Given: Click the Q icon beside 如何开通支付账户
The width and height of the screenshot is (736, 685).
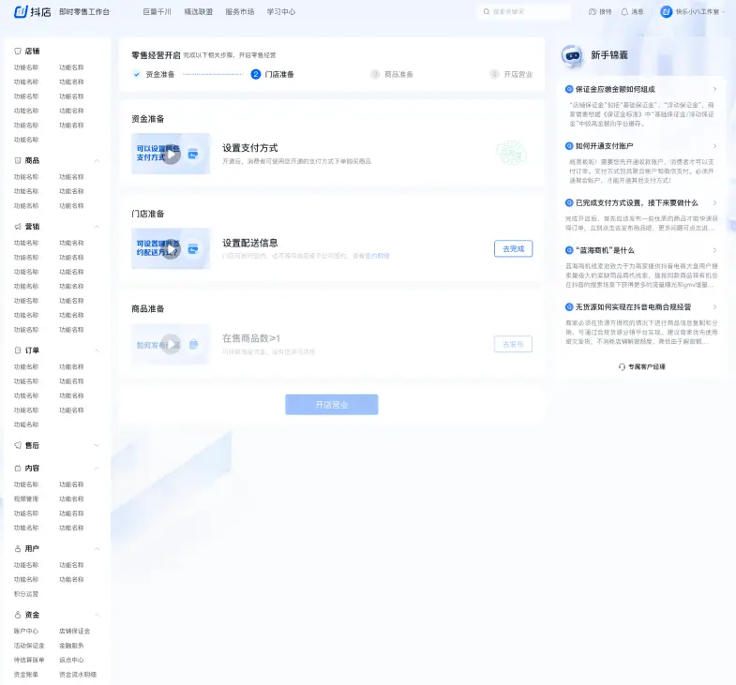Looking at the screenshot, I should point(569,146).
